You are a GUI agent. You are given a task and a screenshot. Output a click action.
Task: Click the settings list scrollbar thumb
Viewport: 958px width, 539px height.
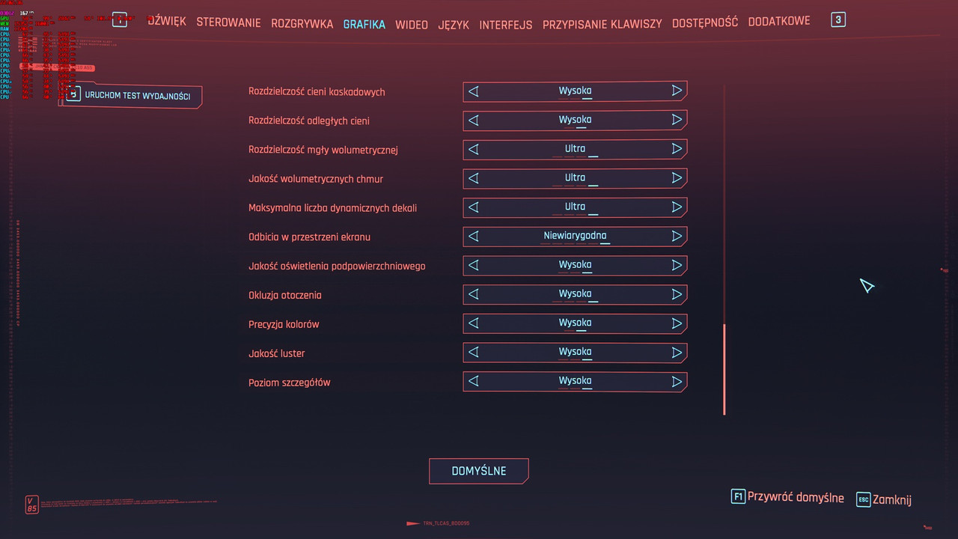pyautogui.click(x=724, y=369)
